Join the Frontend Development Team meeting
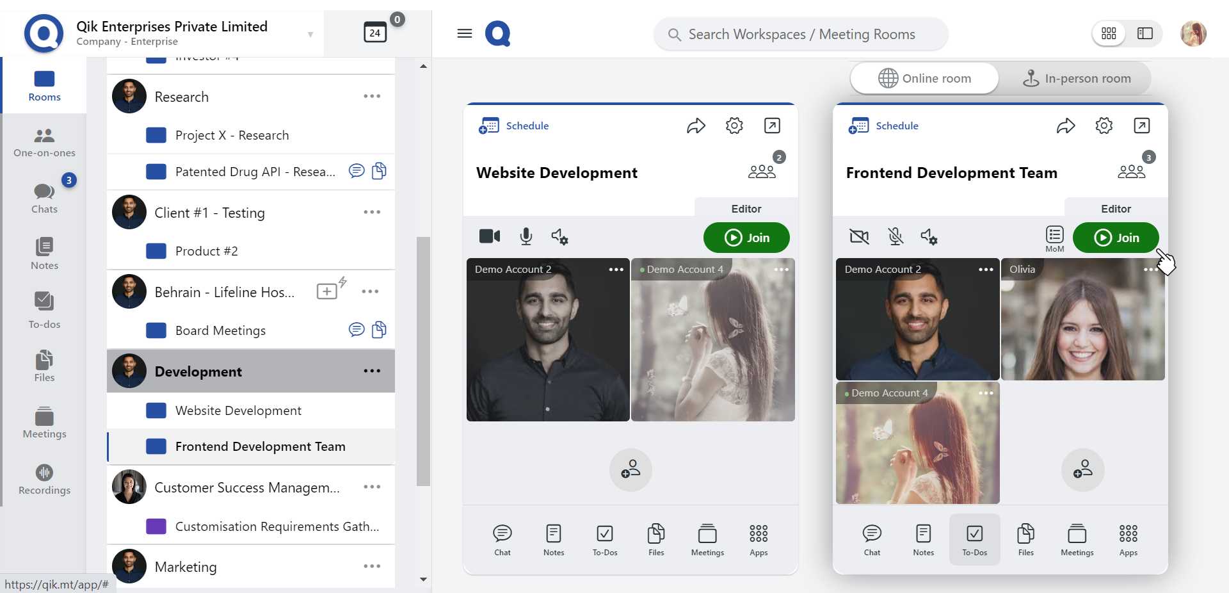Screen dimensions: 1229x593 1116,238
